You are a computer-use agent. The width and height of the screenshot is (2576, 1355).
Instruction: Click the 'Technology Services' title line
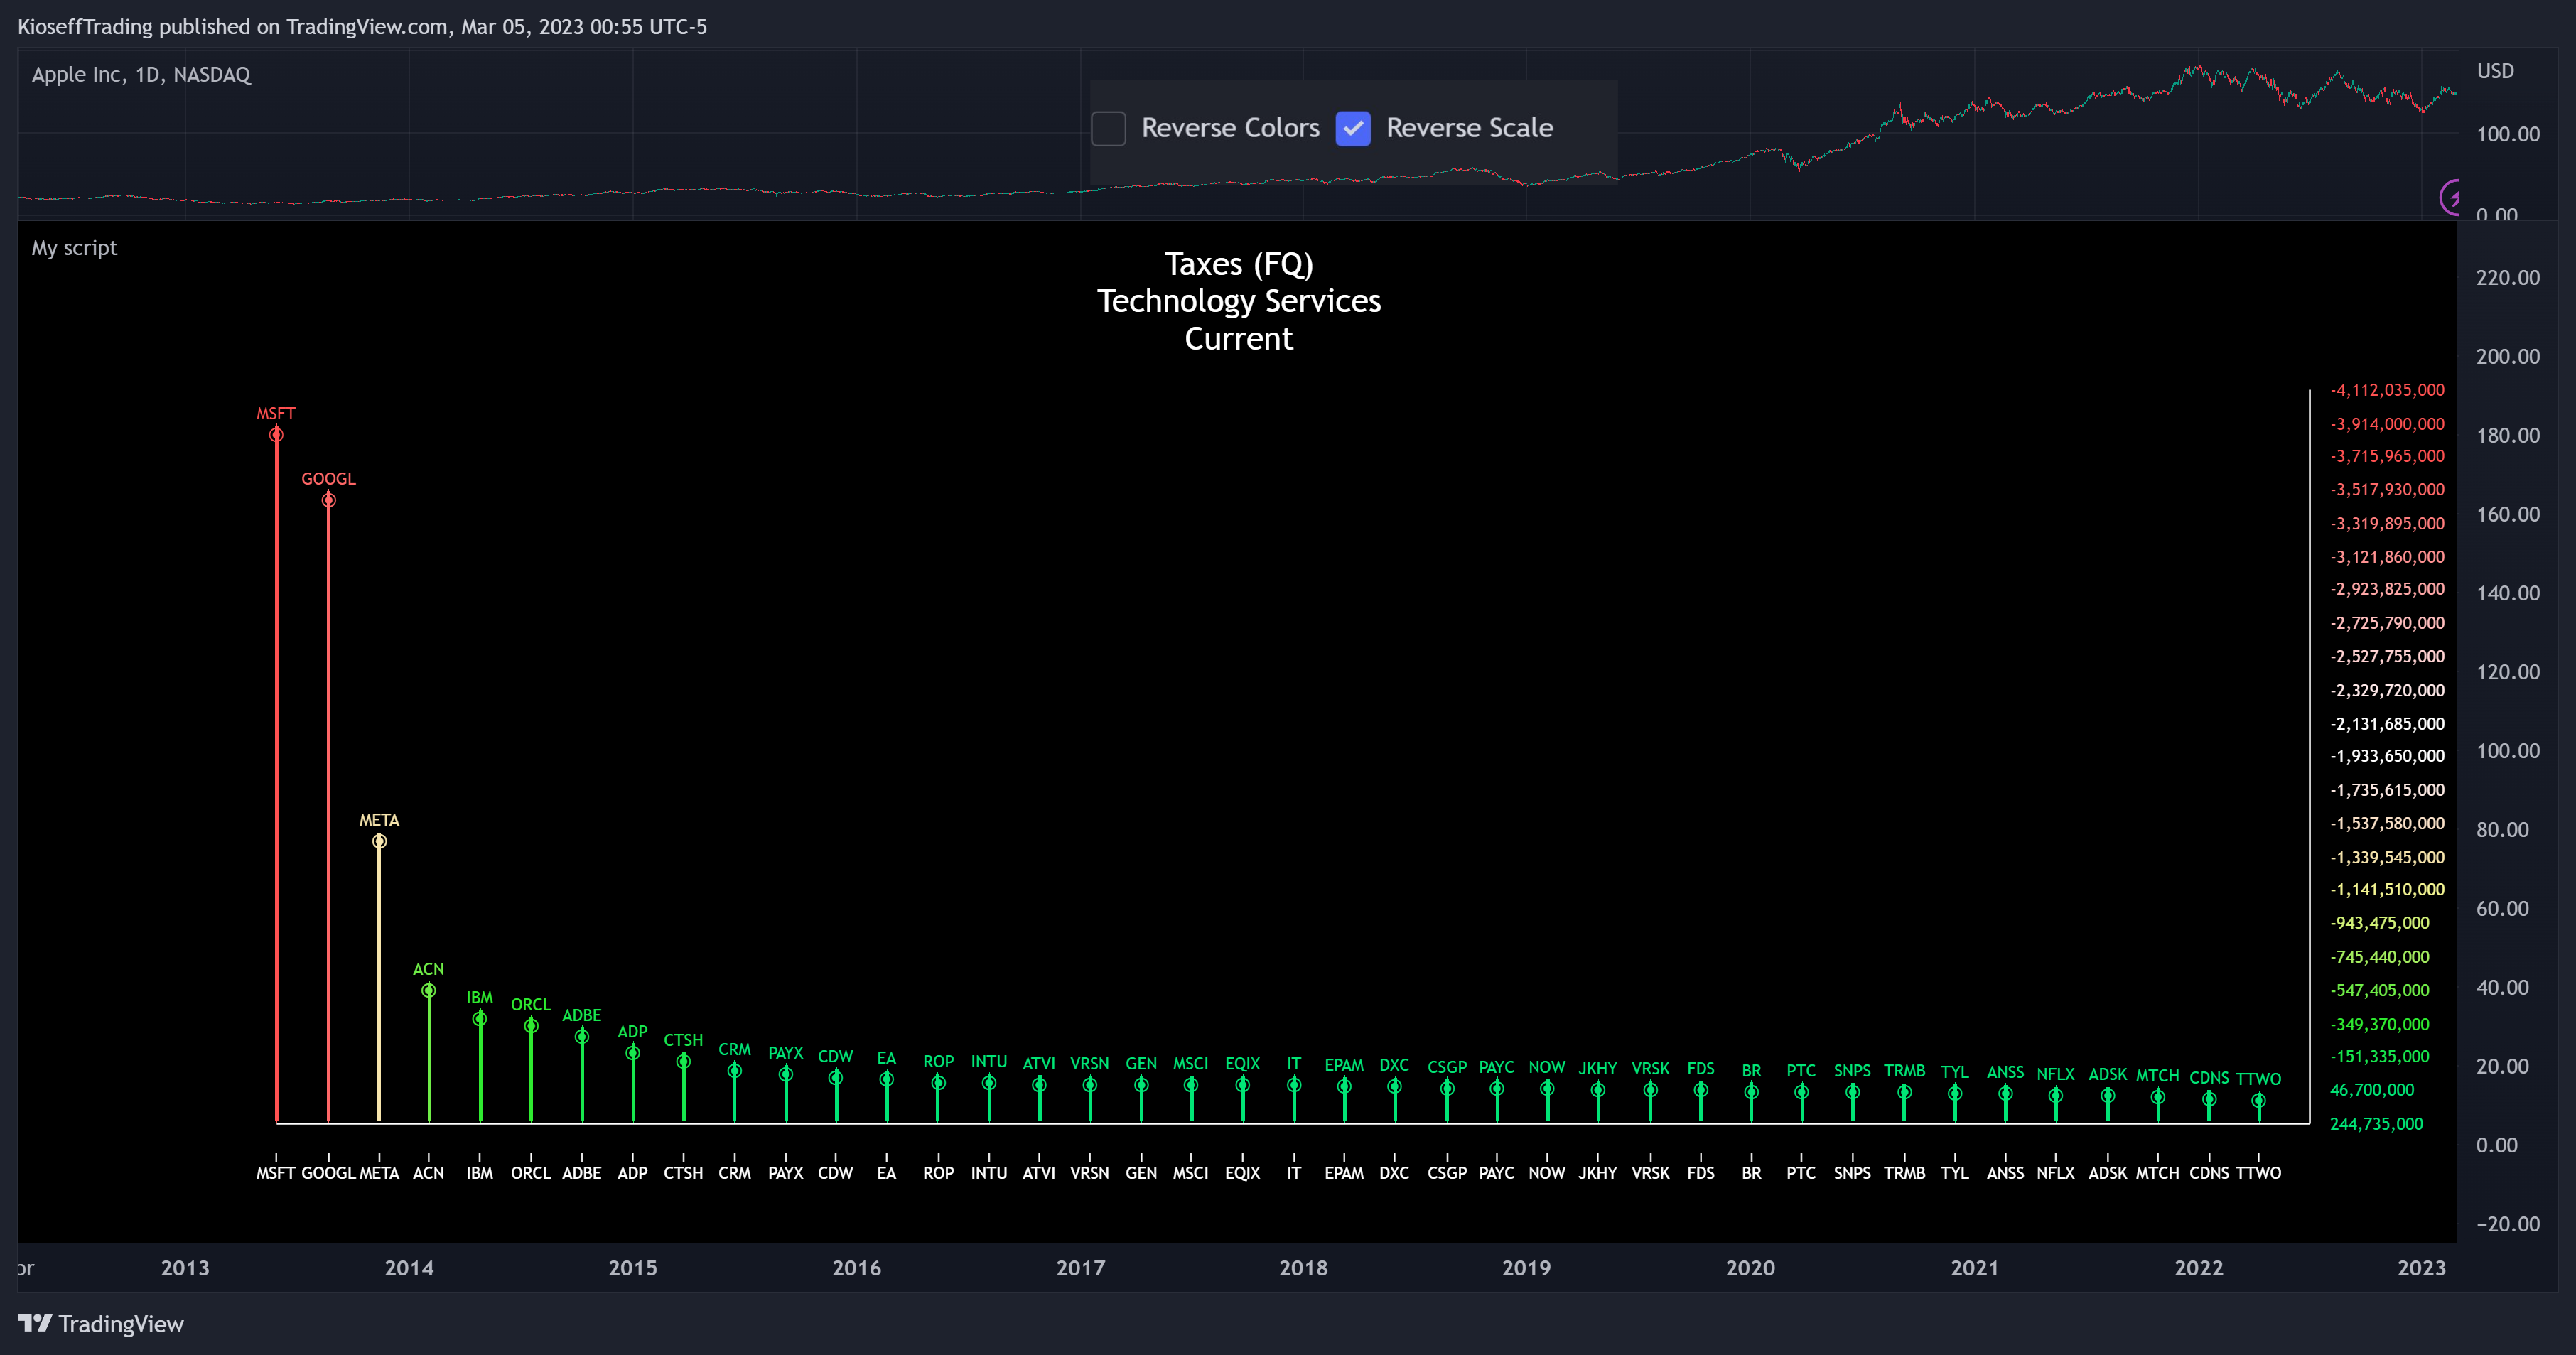tap(1239, 301)
